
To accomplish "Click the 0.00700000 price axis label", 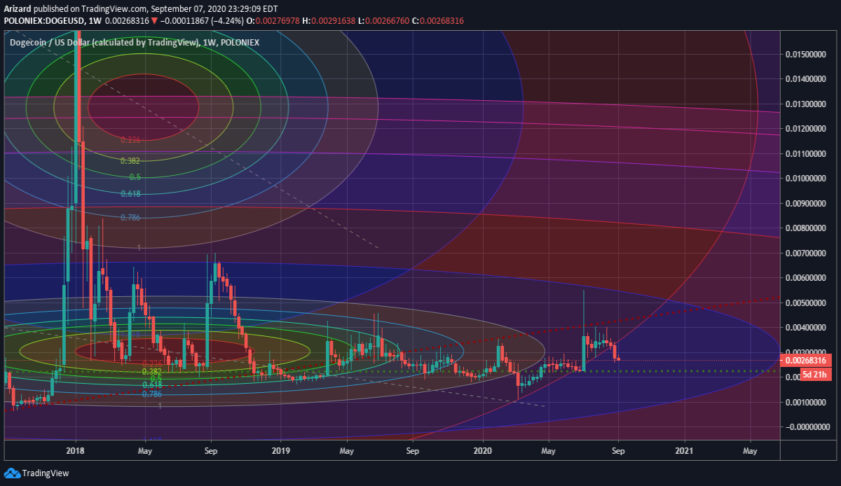I will (807, 253).
